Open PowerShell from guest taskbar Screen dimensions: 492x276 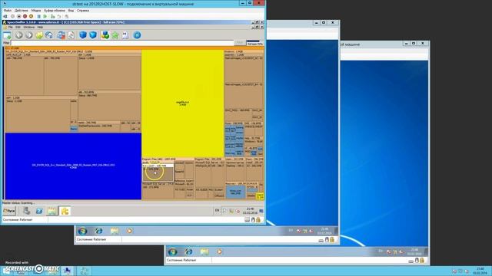coord(39,212)
